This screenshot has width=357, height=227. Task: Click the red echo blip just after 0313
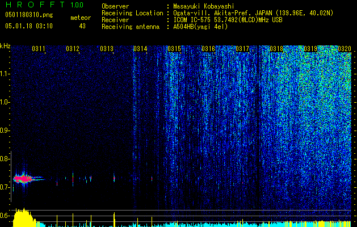pyautogui.click(x=114, y=178)
